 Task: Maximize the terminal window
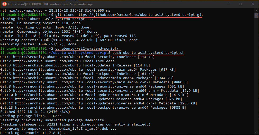point(240,4)
